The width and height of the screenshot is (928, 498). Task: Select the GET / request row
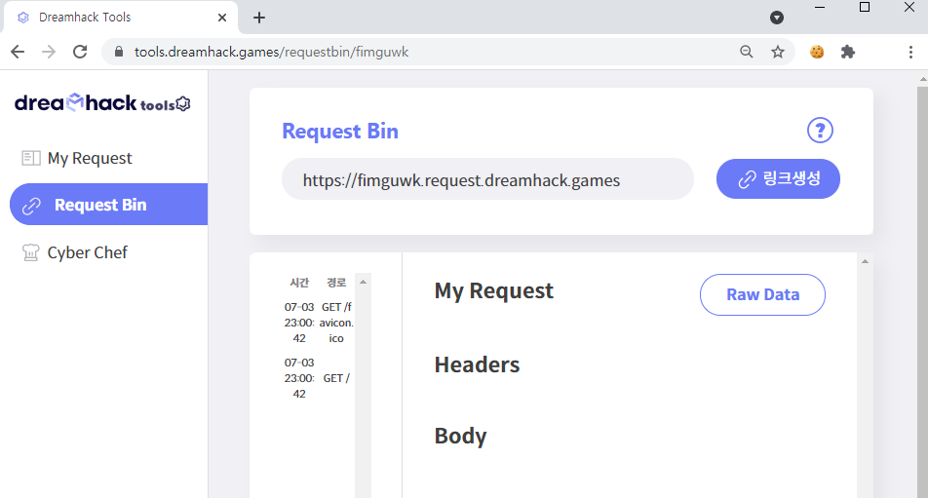[319, 378]
